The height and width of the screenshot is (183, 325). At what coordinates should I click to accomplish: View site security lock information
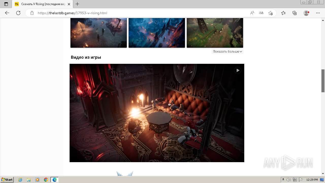32,13
